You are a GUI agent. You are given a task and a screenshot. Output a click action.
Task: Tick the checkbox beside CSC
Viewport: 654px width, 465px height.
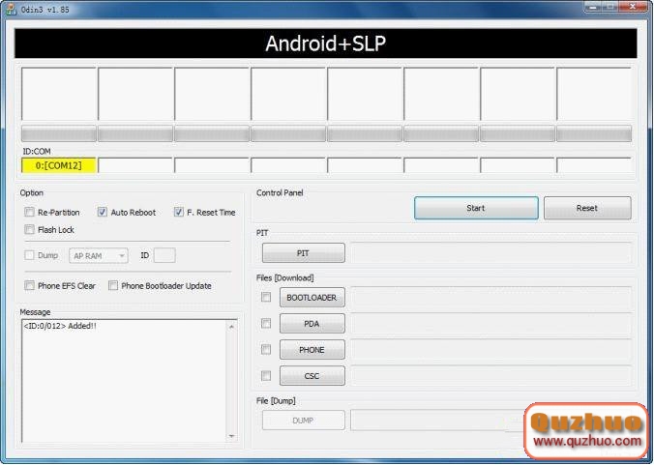266,376
